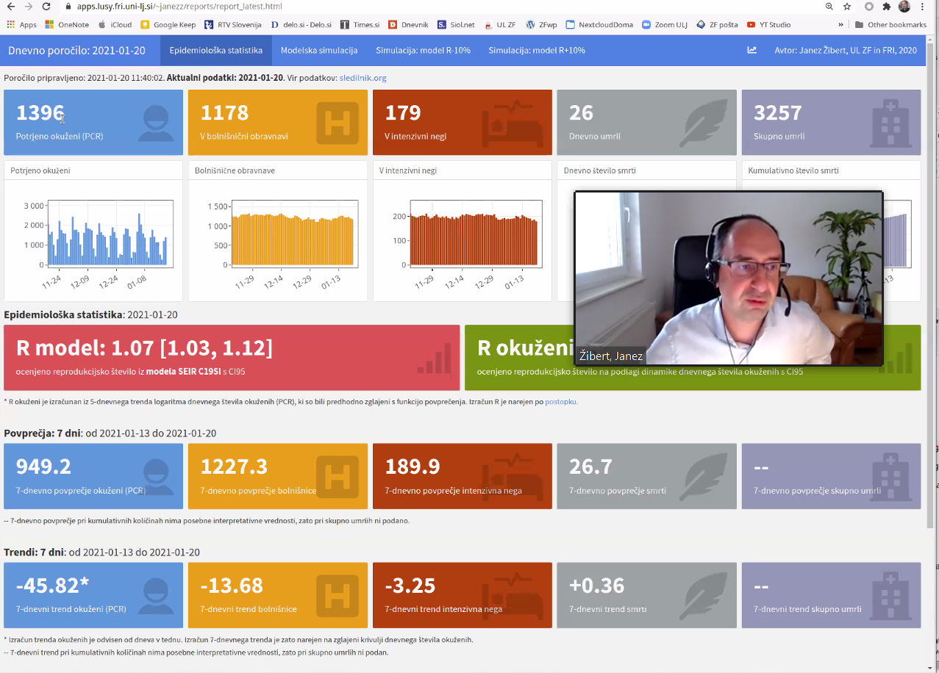Viewport: 939px width, 673px height.
Task: Open the RTV Slovenija bookmark
Action: pos(232,24)
